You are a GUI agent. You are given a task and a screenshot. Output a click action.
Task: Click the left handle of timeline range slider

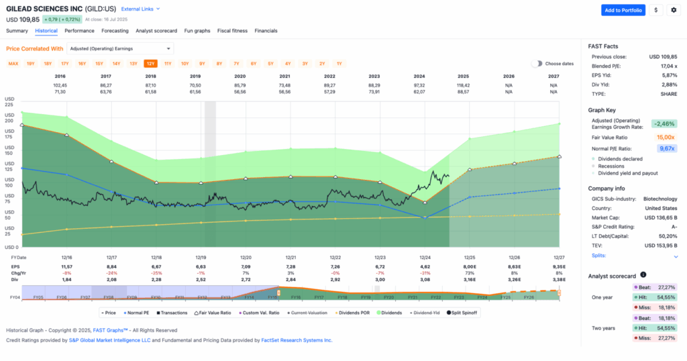pos(278,293)
